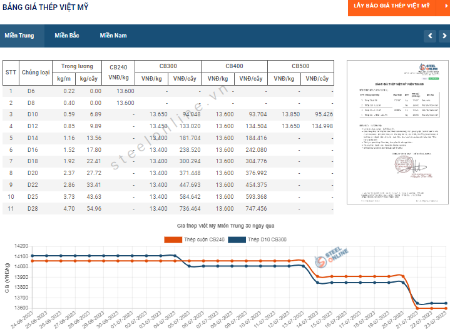Click the 593.368 price cell
The image size is (450, 332).
[x=256, y=197]
